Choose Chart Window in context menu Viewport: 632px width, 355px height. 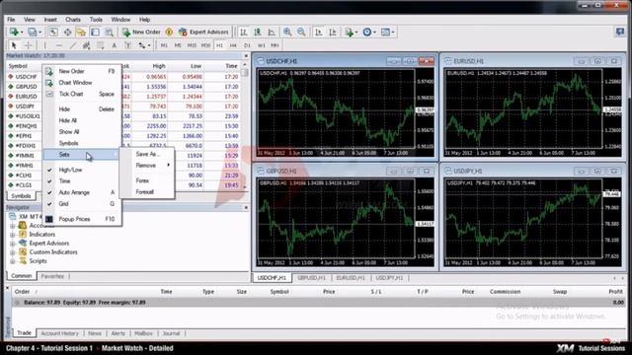pyautogui.click(x=82, y=83)
